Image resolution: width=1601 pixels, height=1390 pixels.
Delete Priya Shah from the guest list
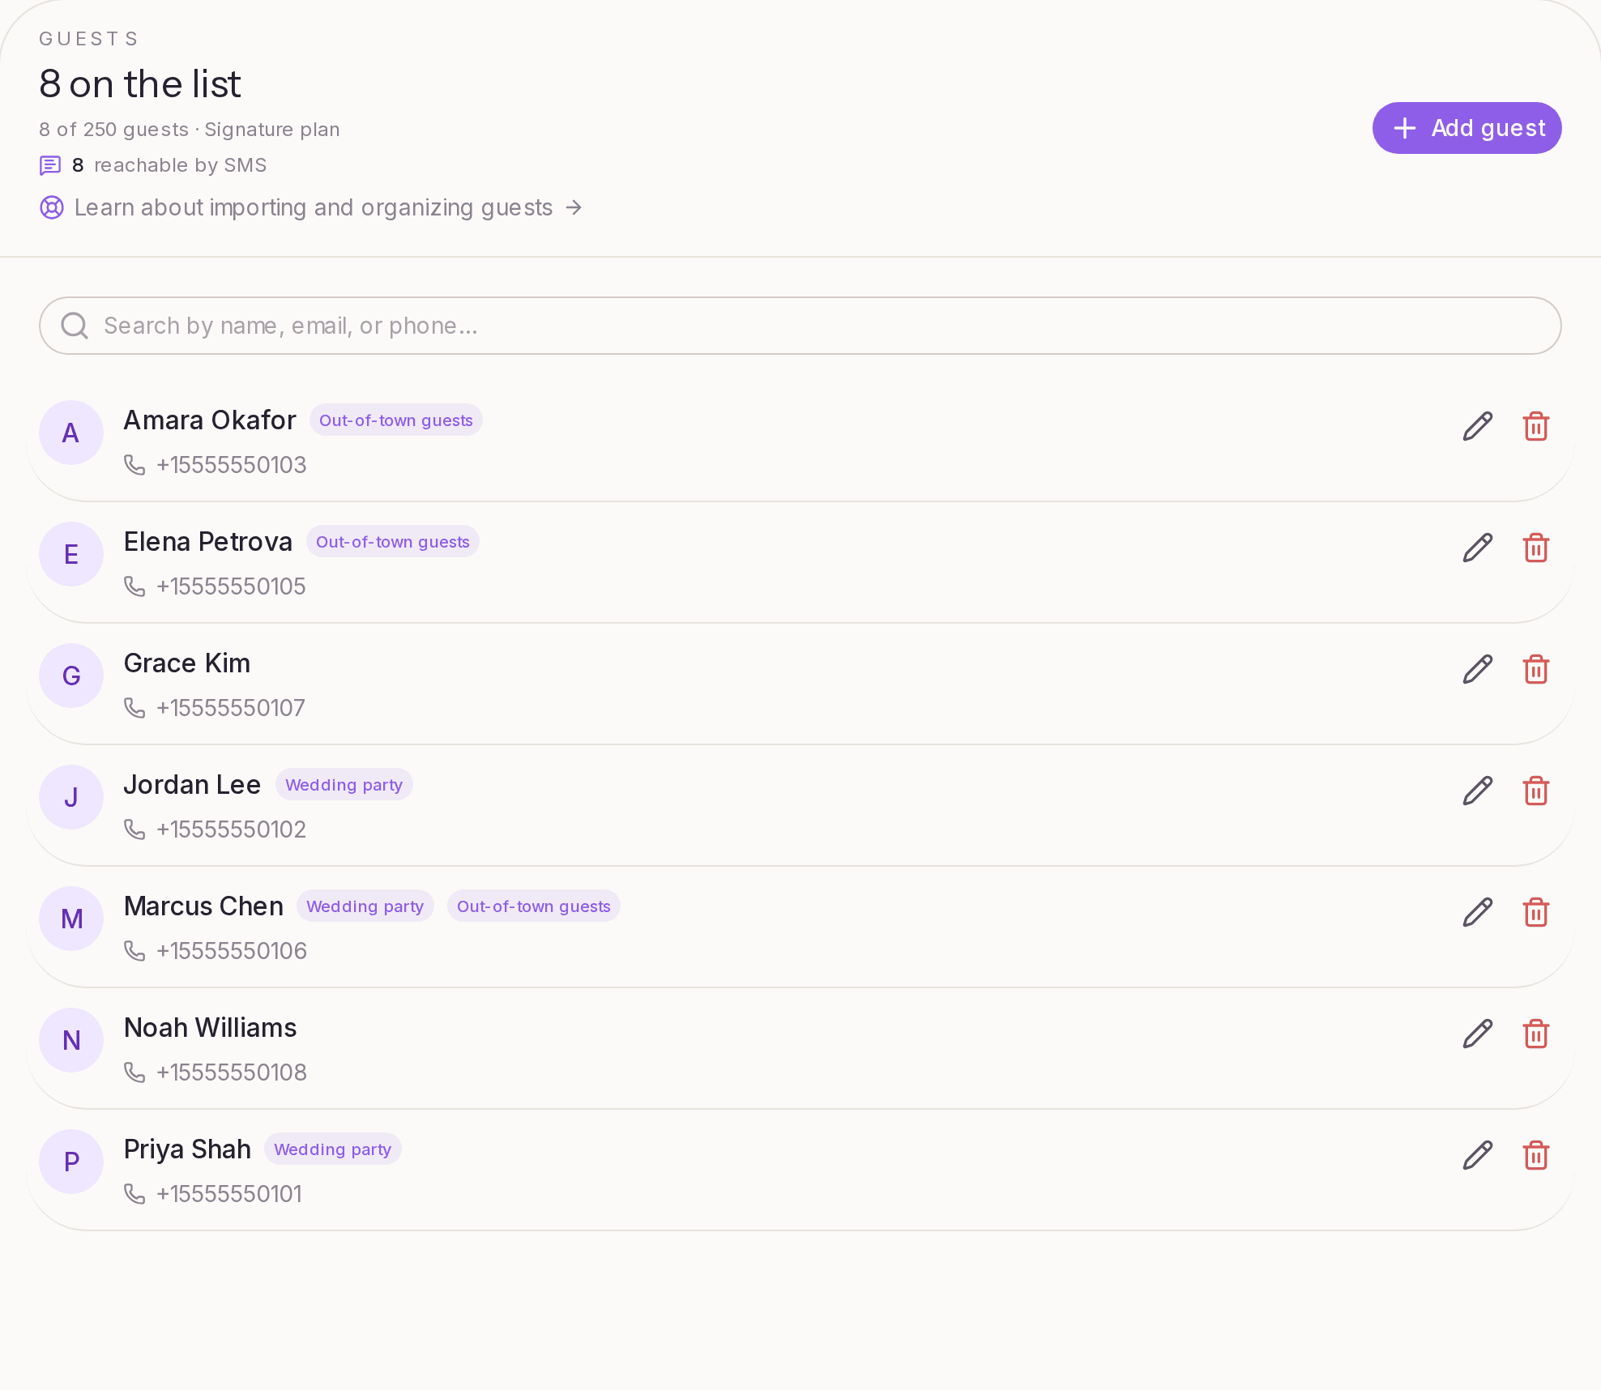[1536, 1155]
